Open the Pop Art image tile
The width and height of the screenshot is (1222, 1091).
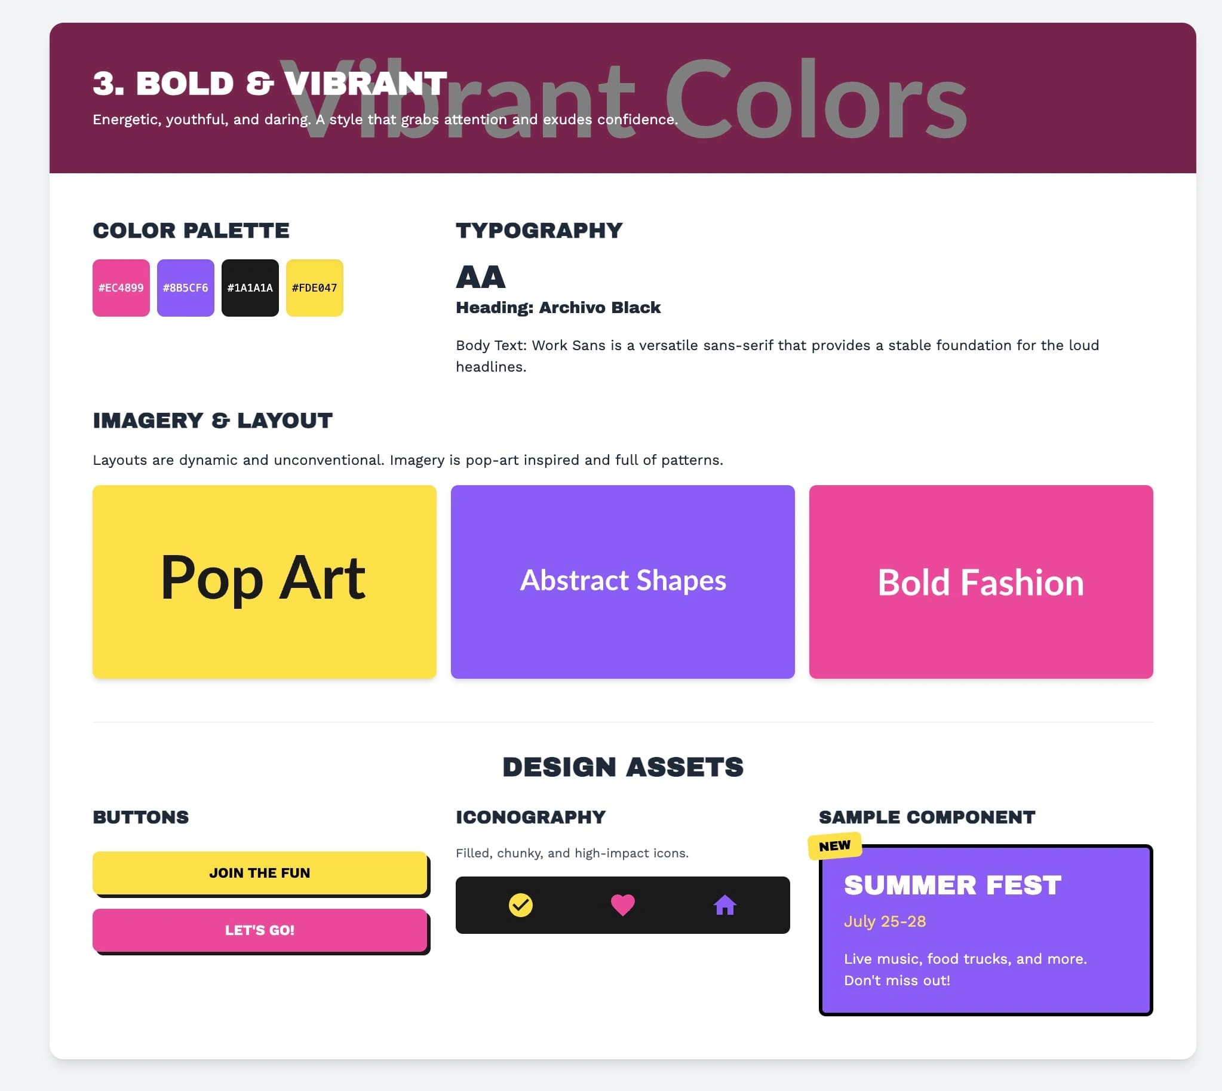coord(265,581)
